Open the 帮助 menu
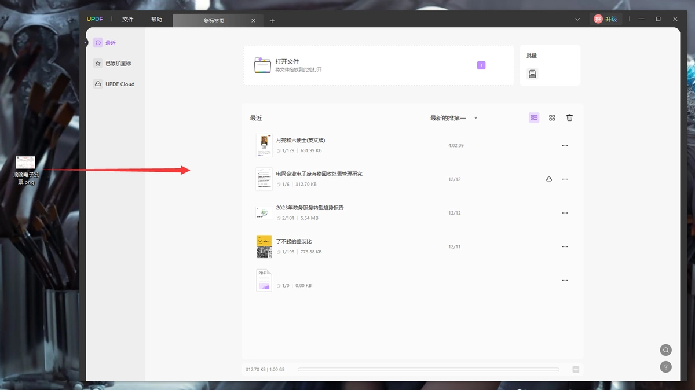695x390 pixels. pos(156,19)
